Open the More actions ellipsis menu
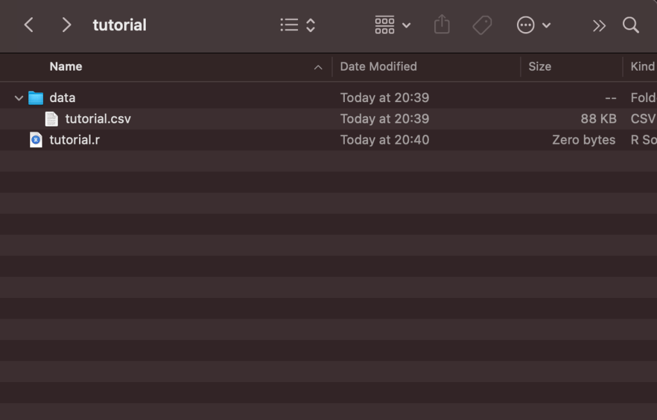657x420 pixels. pos(534,25)
